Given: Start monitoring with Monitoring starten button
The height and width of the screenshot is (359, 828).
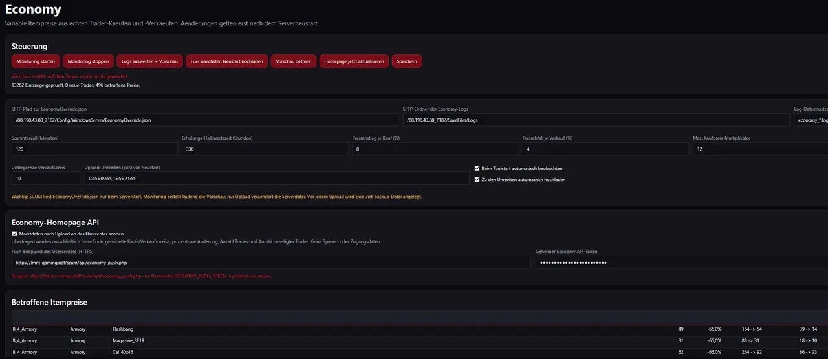Looking at the screenshot, I should [x=36, y=61].
